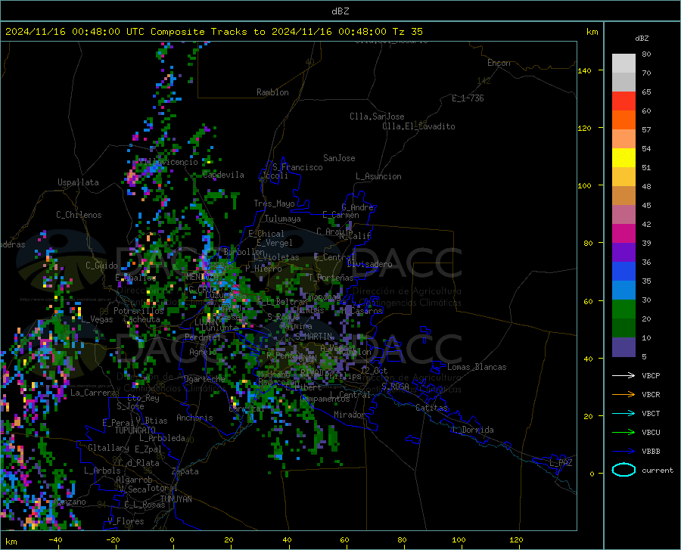Click the -40 km tick on horizontal axis

click(x=55, y=539)
